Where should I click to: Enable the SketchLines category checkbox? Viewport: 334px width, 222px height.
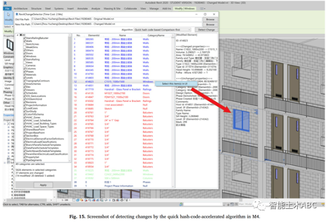(24, 44)
